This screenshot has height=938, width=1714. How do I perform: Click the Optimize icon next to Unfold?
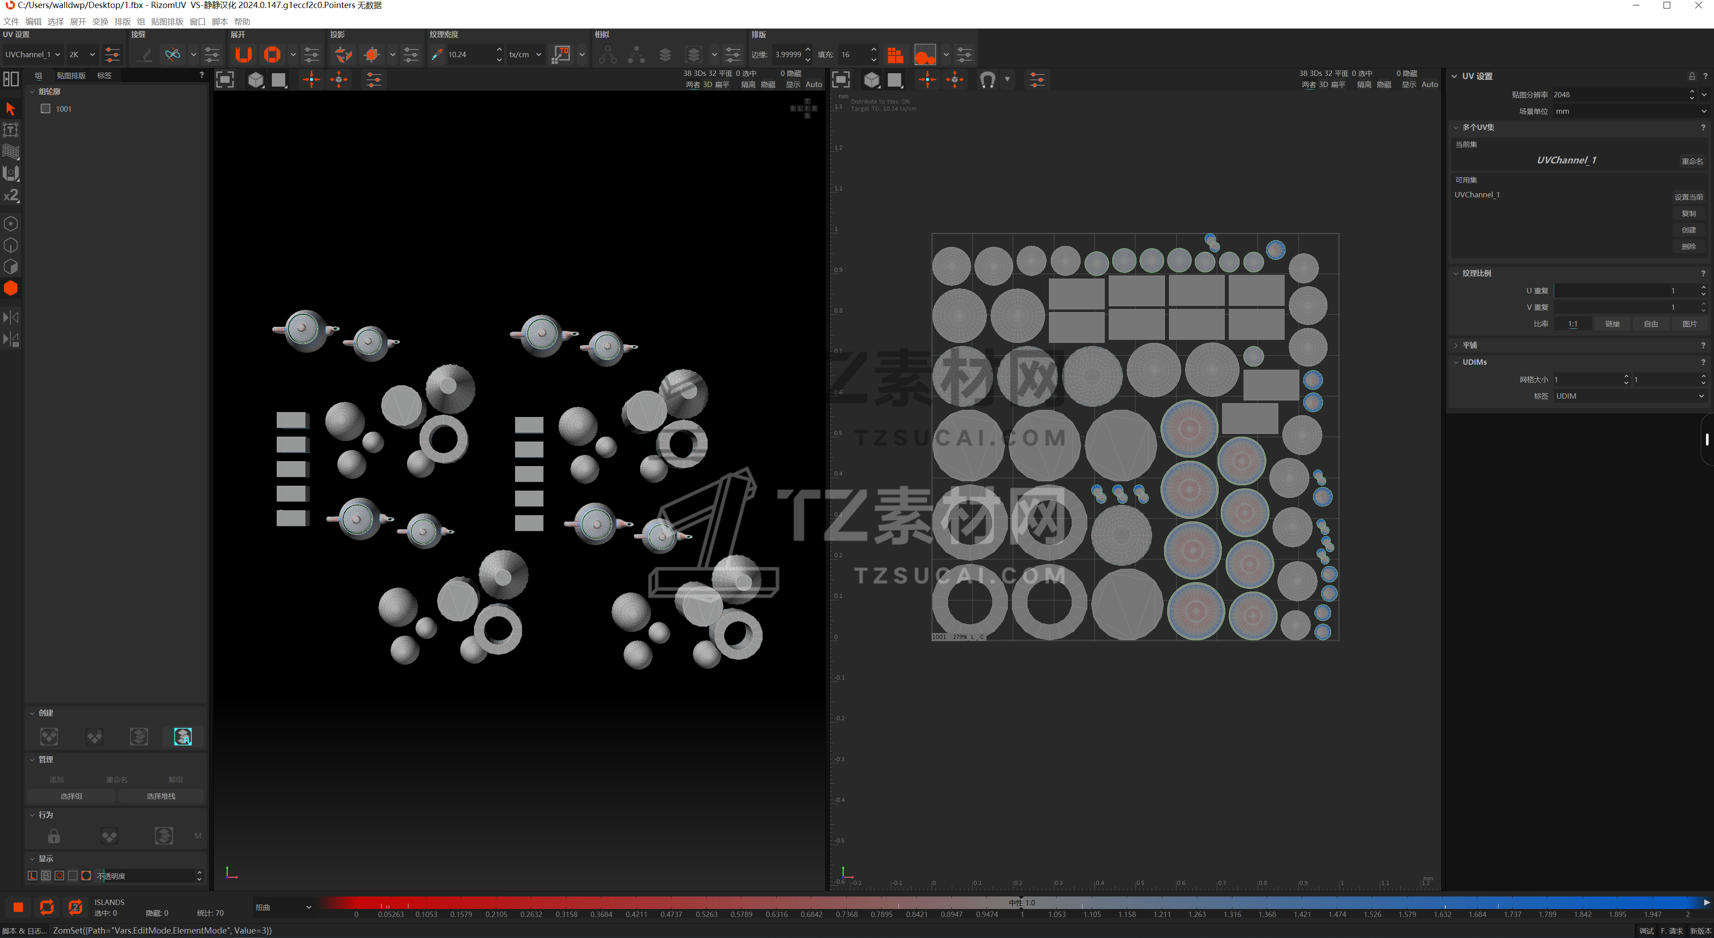click(x=272, y=54)
